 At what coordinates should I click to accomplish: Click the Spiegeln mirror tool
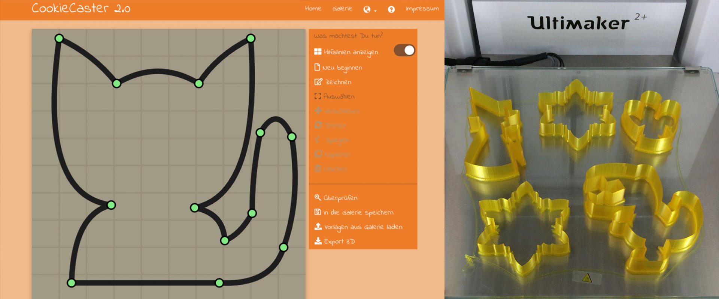click(332, 140)
